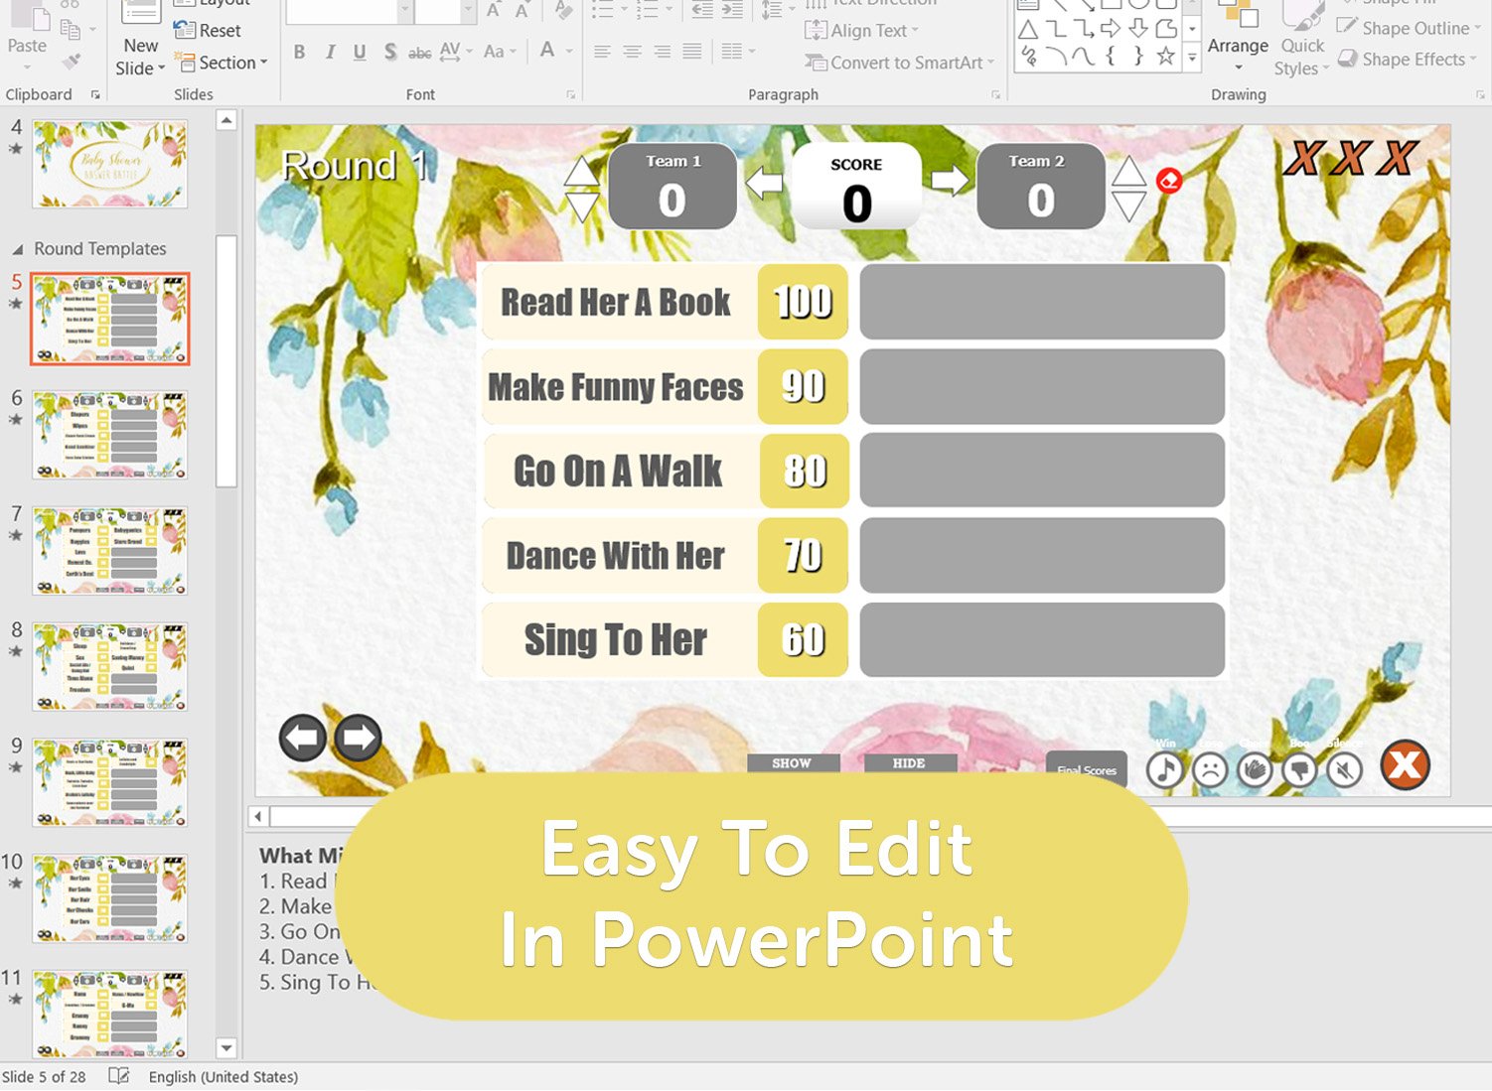Toggle Bold formatting
This screenshot has height=1091, width=1492.
coord(299,52)
